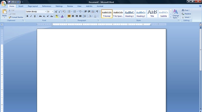This screenshot has width=202, height=112.
Task: Toggle Bold formatting
Action: (27, 16)
